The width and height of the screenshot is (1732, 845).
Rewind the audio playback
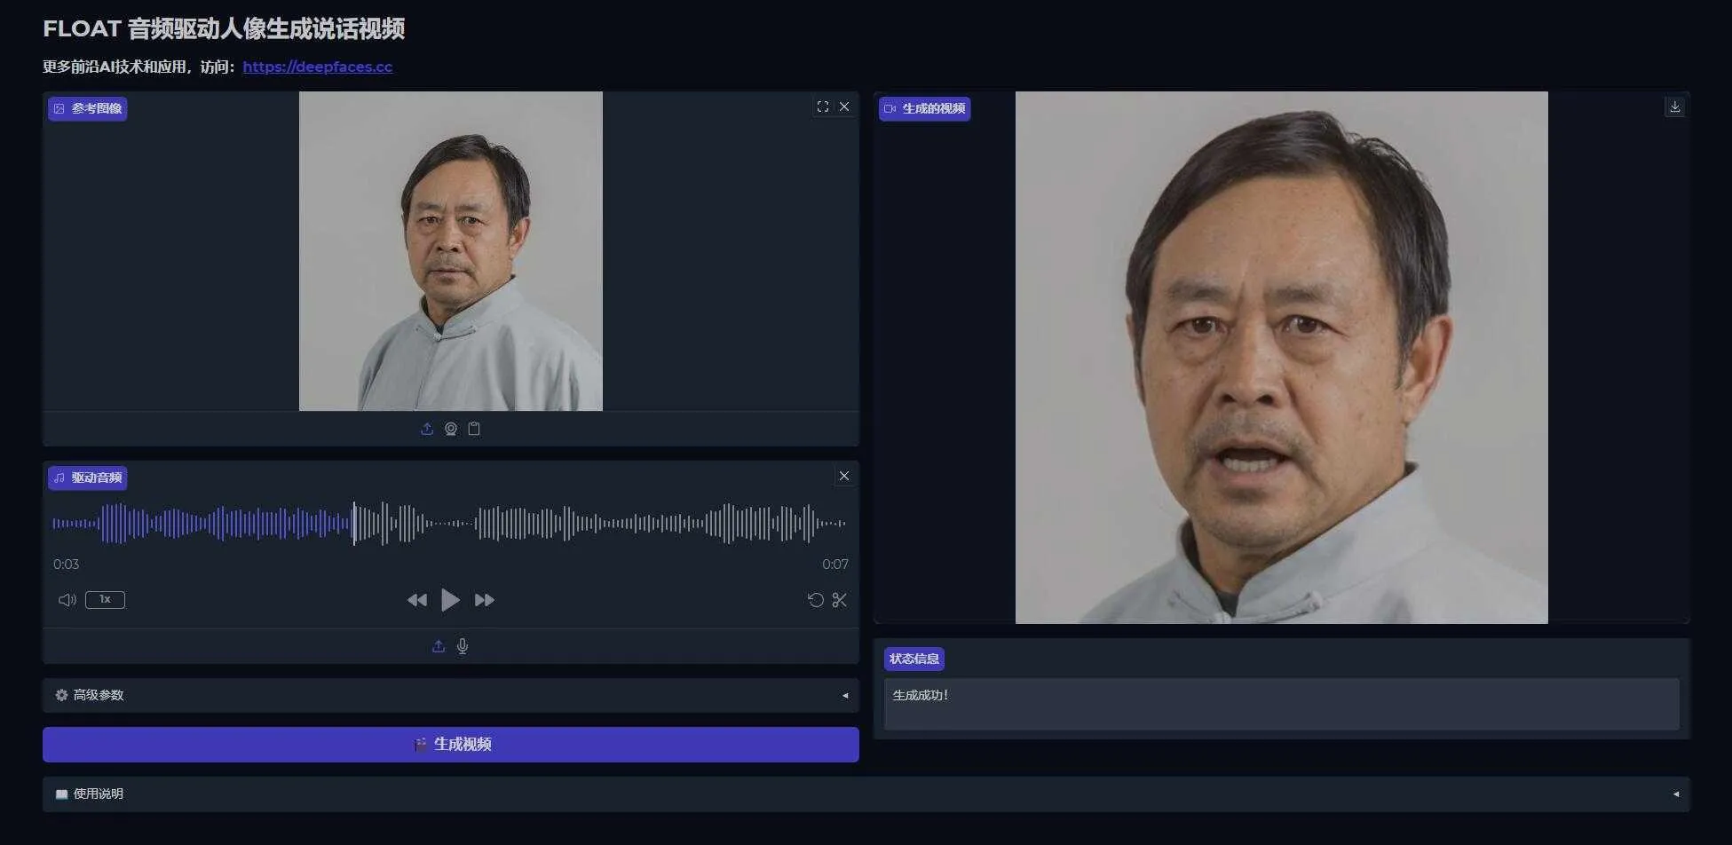pos(416,600)
